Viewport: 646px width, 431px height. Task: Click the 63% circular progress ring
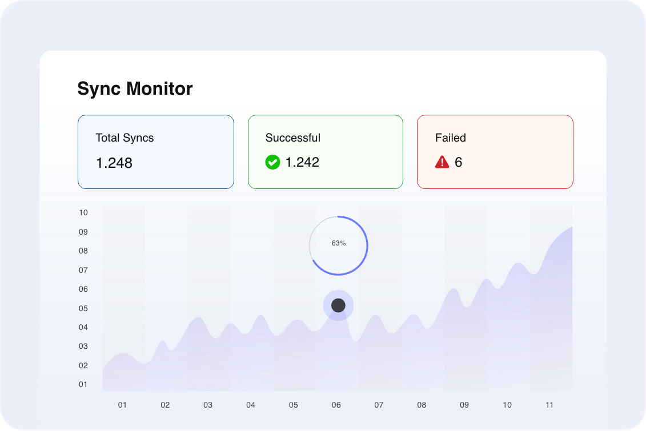coord(339,245)
